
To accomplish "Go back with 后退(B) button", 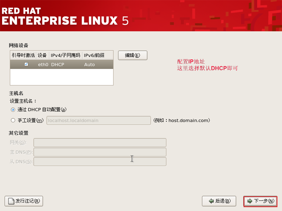I will [219, 201].
